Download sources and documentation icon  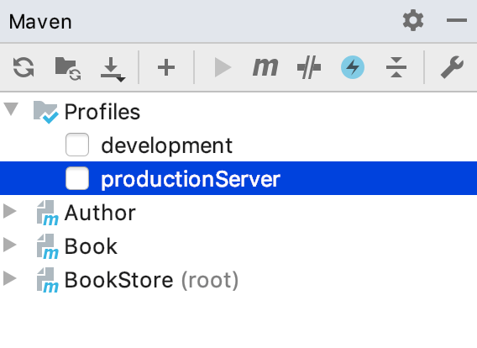point(113,69)
